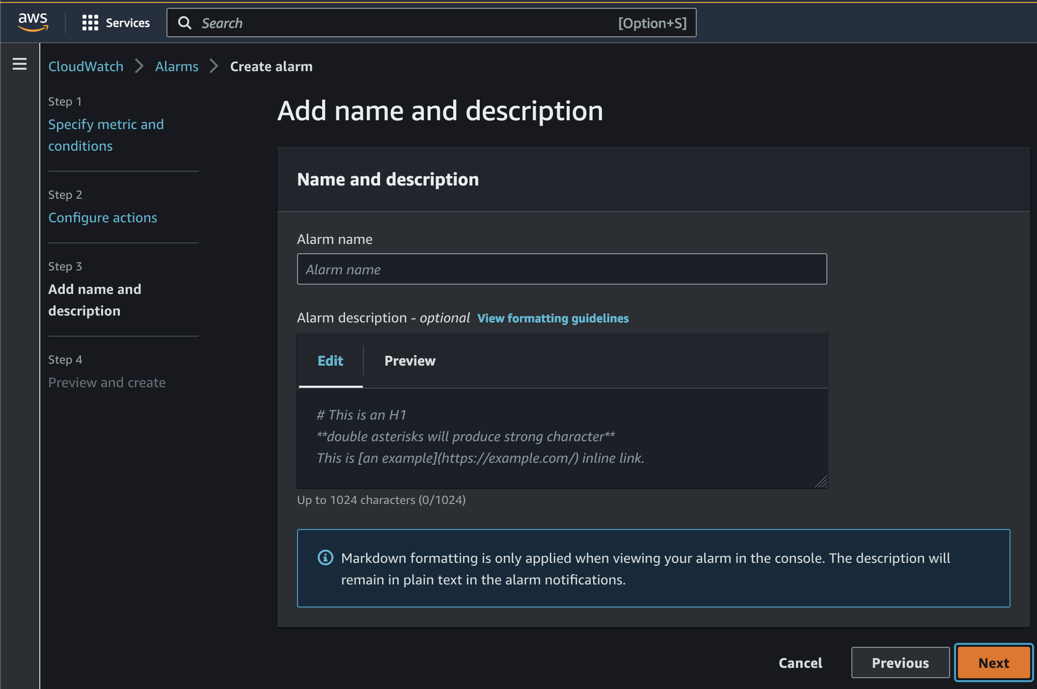Click the description textarea resize handle

(x=821, y=482)
